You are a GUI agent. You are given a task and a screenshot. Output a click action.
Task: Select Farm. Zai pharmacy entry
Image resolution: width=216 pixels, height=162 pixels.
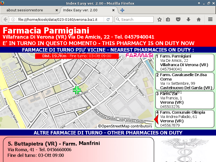(x=184, y=100)
